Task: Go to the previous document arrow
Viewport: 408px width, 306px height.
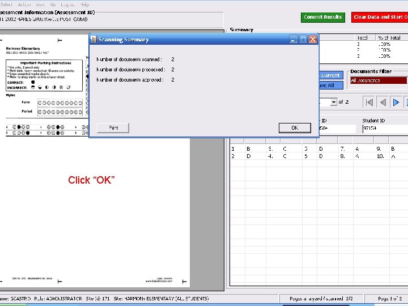Action: (382, 102)
